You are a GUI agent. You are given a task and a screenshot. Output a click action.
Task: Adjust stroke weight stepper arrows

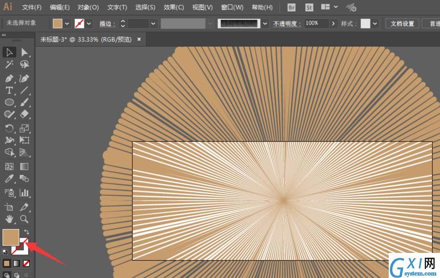(123, 24)
